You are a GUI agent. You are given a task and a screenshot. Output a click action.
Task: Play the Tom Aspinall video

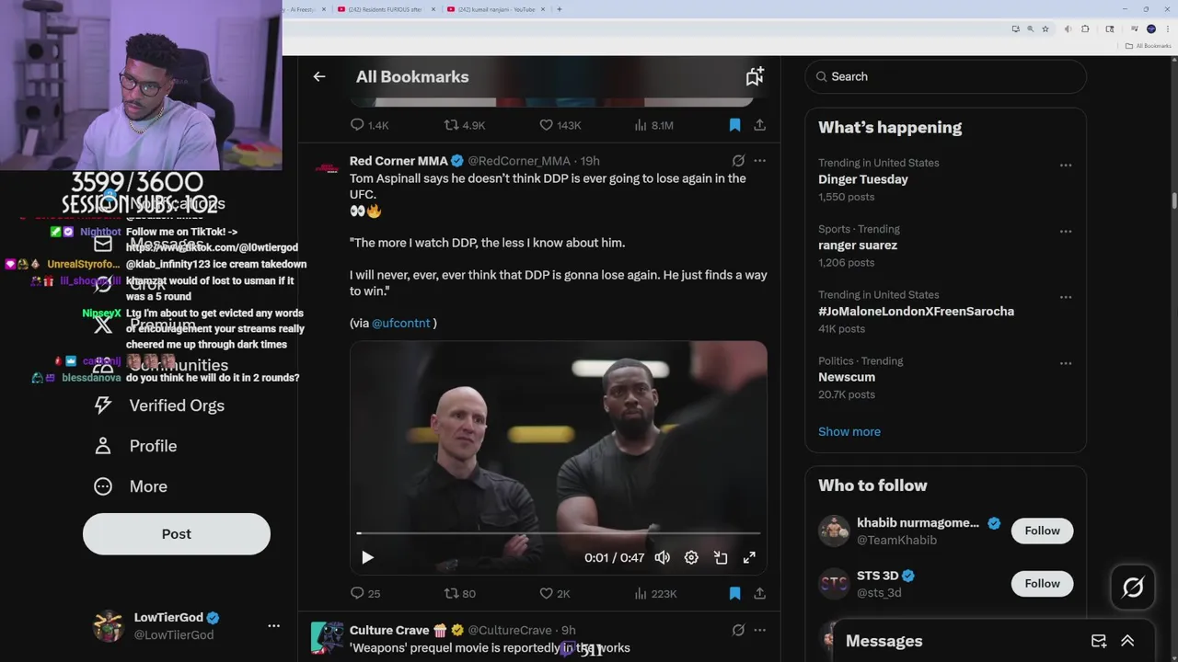click(367, 557)
